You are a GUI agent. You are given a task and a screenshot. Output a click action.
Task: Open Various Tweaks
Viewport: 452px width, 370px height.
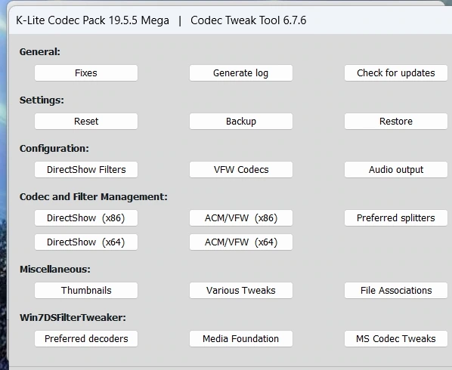(240, 290)
